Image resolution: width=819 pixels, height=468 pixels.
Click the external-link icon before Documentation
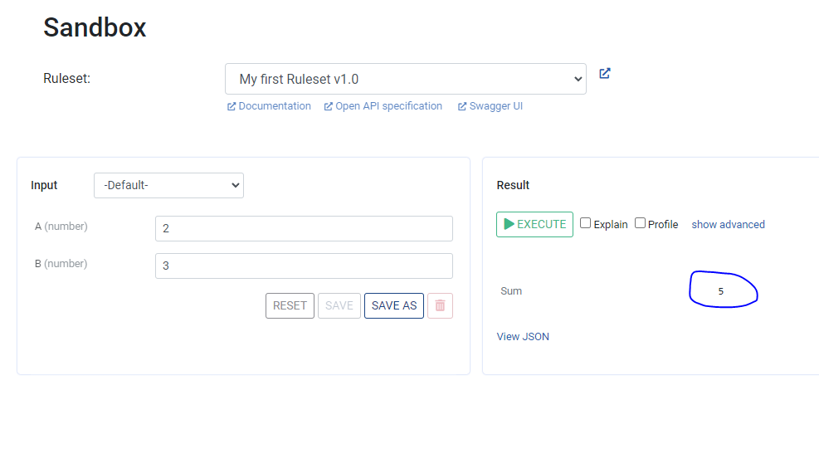pos(232,106)
